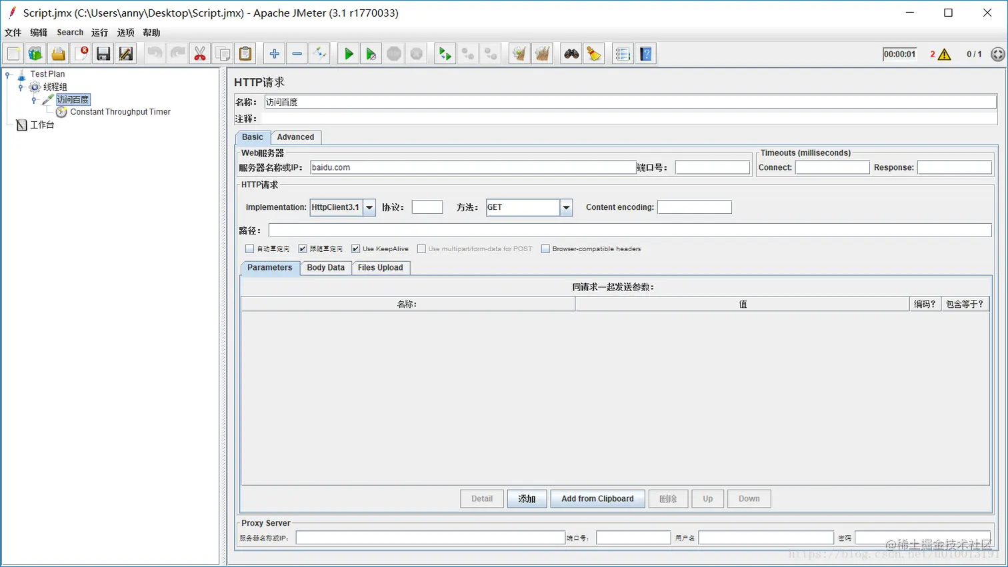Click the Down button

coord(749,499)
